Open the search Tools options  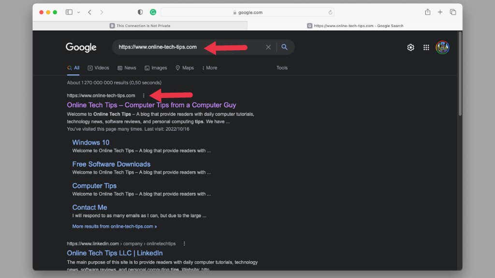(x=282, y=68)
